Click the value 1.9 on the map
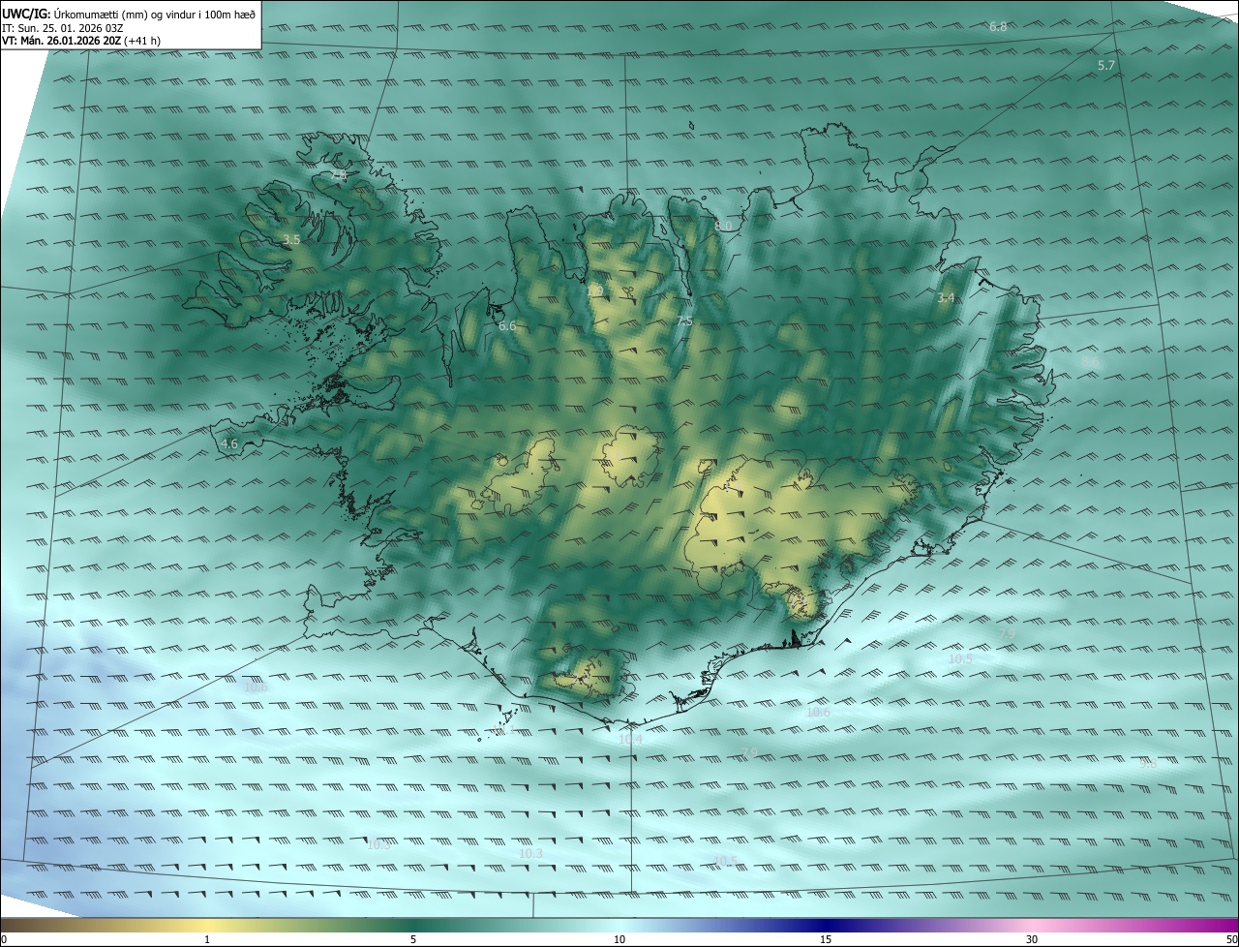The width and height of the screenshot is (1239, 947). coord(594,290)
